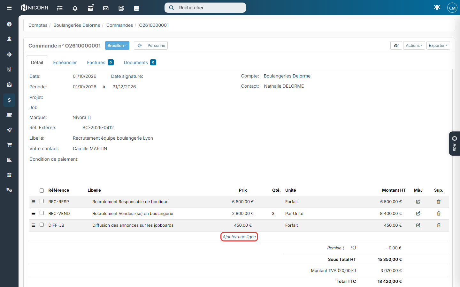Image resolution: width=460 pixels, height=287 pixels.
Task: Open the shopping cart sidebar icon
Action: 9,145
